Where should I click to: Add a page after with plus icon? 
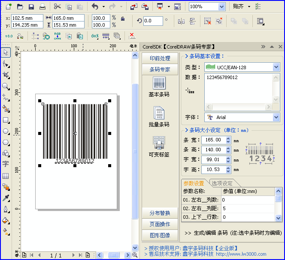tap(88, 255)
